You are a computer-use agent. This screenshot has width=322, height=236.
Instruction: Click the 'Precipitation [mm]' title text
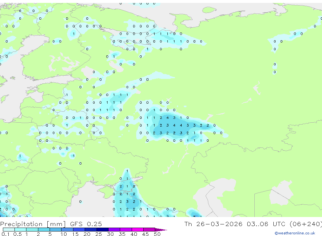[x=33, y=224]
